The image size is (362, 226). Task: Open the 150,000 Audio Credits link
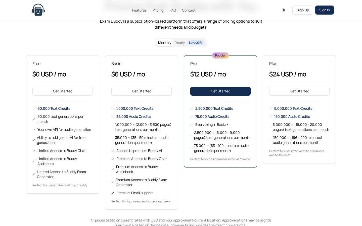tap(292, 117)
